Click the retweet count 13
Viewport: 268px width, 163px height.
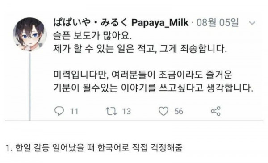click(126, 111)
